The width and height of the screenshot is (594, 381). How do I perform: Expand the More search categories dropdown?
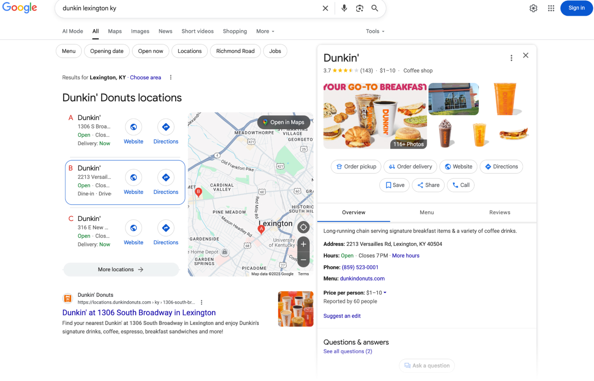(265, 31)
